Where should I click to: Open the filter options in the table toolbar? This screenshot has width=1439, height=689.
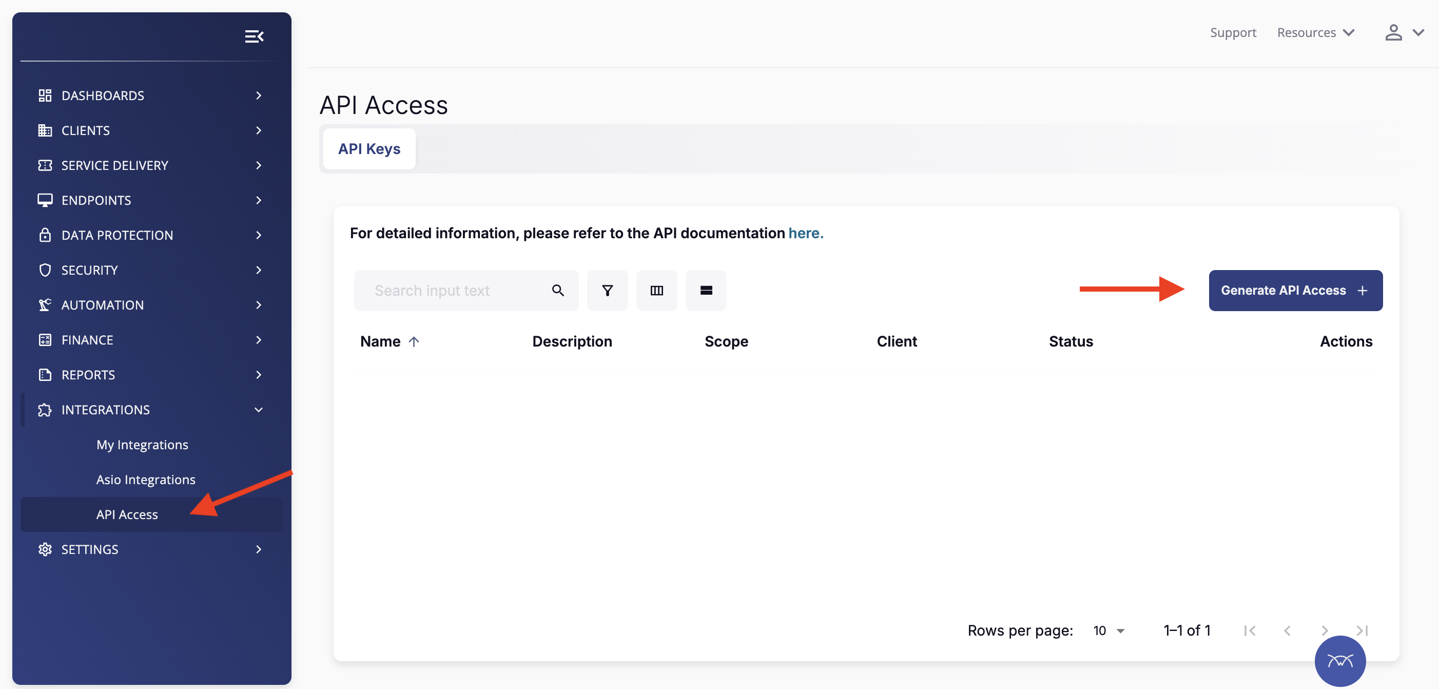pyautogui.click(x=607, y=290)
